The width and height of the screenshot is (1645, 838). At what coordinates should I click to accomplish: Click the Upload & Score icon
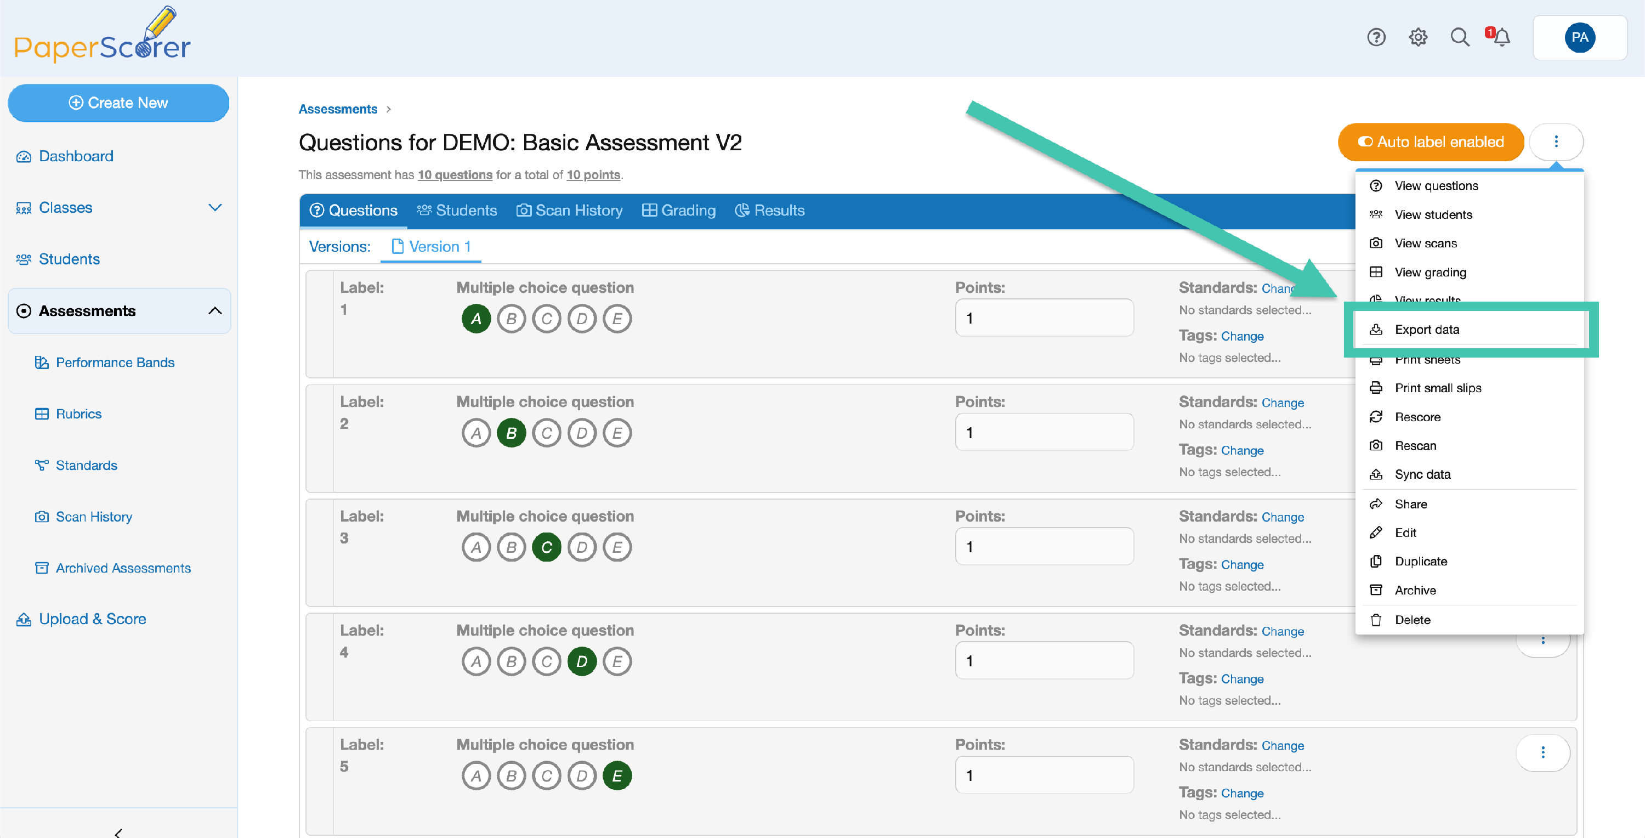pos(24,619)
